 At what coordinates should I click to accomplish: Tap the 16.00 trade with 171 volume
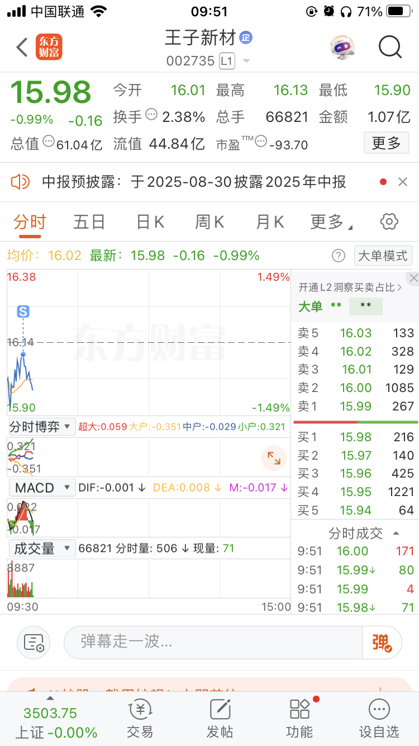[355, 551]
